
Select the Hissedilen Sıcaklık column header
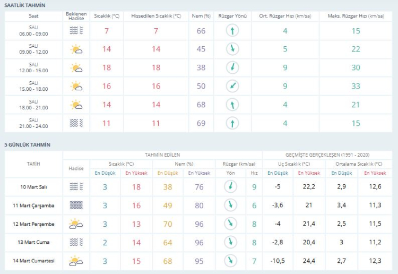[156, 16]
